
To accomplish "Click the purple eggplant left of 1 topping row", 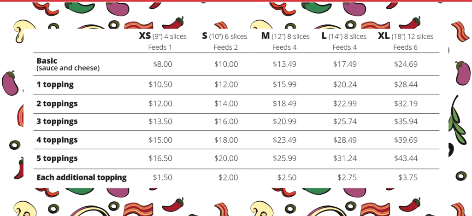I will coord(10,83).
